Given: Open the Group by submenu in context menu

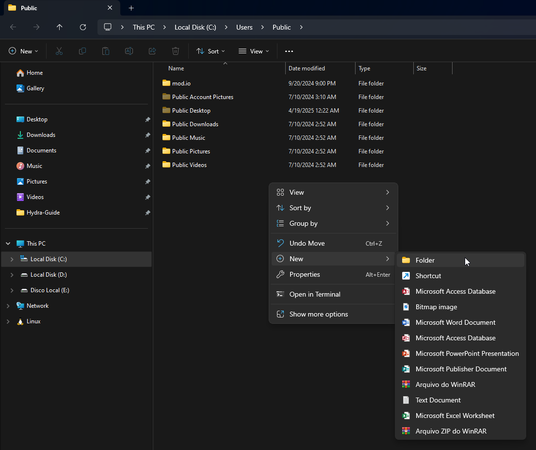Looking at the screenshot, I should (x=333, y=223).
